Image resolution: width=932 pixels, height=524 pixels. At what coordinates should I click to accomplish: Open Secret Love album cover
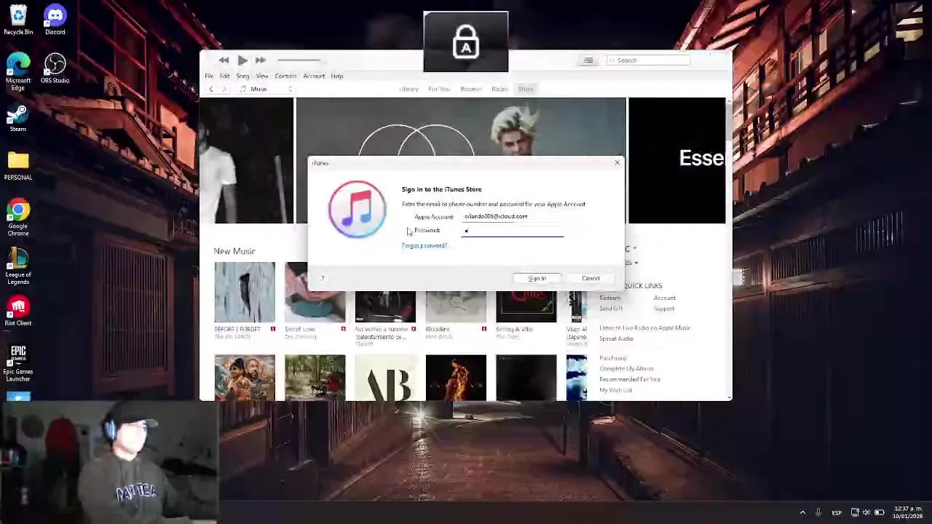coord(315,292)
